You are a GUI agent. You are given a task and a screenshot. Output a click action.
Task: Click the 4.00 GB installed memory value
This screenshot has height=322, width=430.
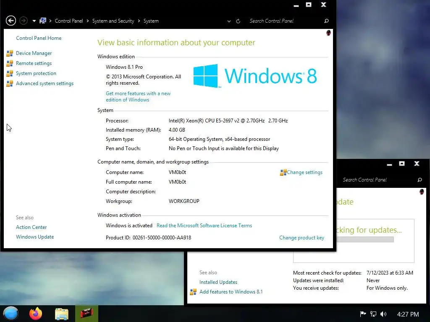pos(177,130)
